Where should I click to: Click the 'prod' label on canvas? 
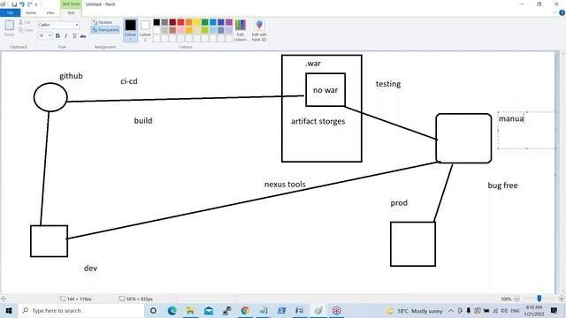(x=399, y=203)
